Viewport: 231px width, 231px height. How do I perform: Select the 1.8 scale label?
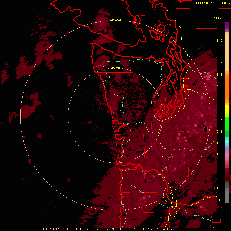coord(219,143)
